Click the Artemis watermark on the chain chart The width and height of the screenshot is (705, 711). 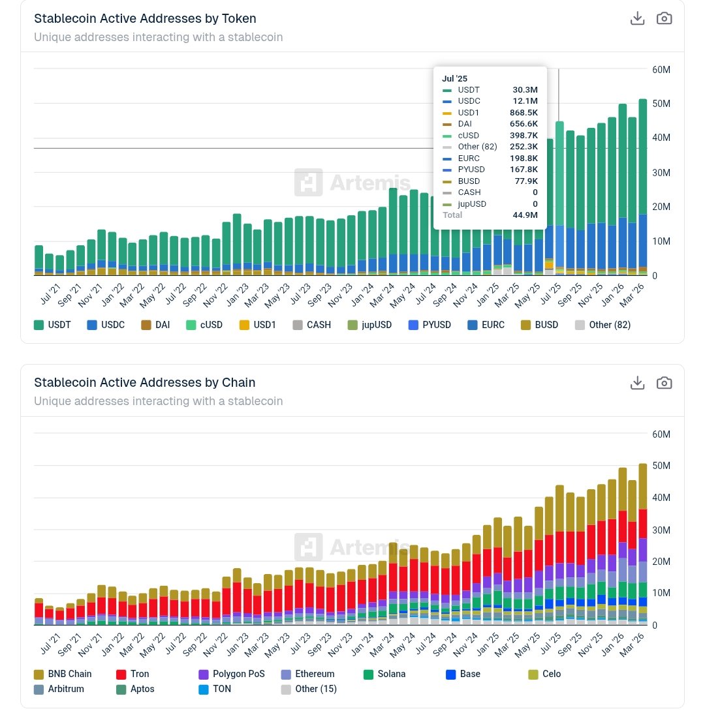[x=352, y=546]
